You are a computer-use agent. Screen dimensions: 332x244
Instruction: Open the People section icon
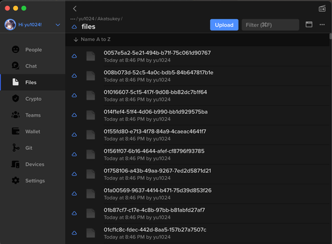15,50
